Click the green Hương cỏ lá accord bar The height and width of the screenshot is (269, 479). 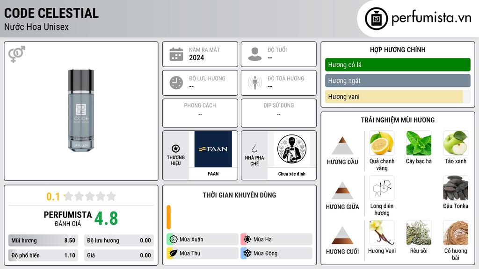click(398, 64)
